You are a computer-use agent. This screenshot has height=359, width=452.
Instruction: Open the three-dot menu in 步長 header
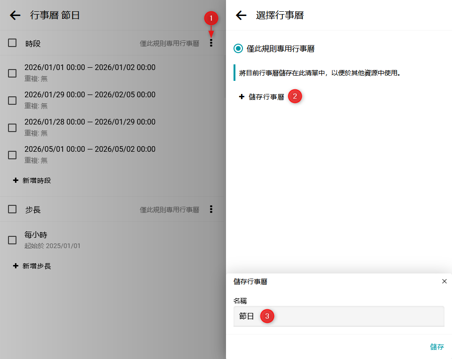click(211, 209)
